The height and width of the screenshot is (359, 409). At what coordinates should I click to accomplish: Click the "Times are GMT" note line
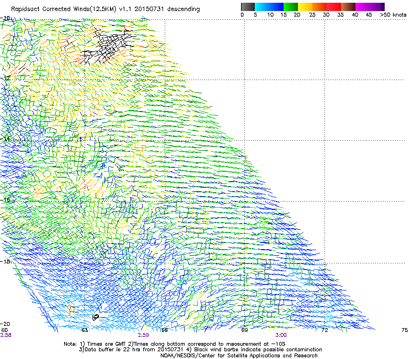pyautogui.click(x=175, y=344)
